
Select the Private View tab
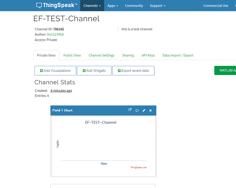(x=46, y=55)
